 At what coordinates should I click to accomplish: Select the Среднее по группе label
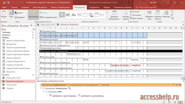pyautogui.click(x=120, y=65)
